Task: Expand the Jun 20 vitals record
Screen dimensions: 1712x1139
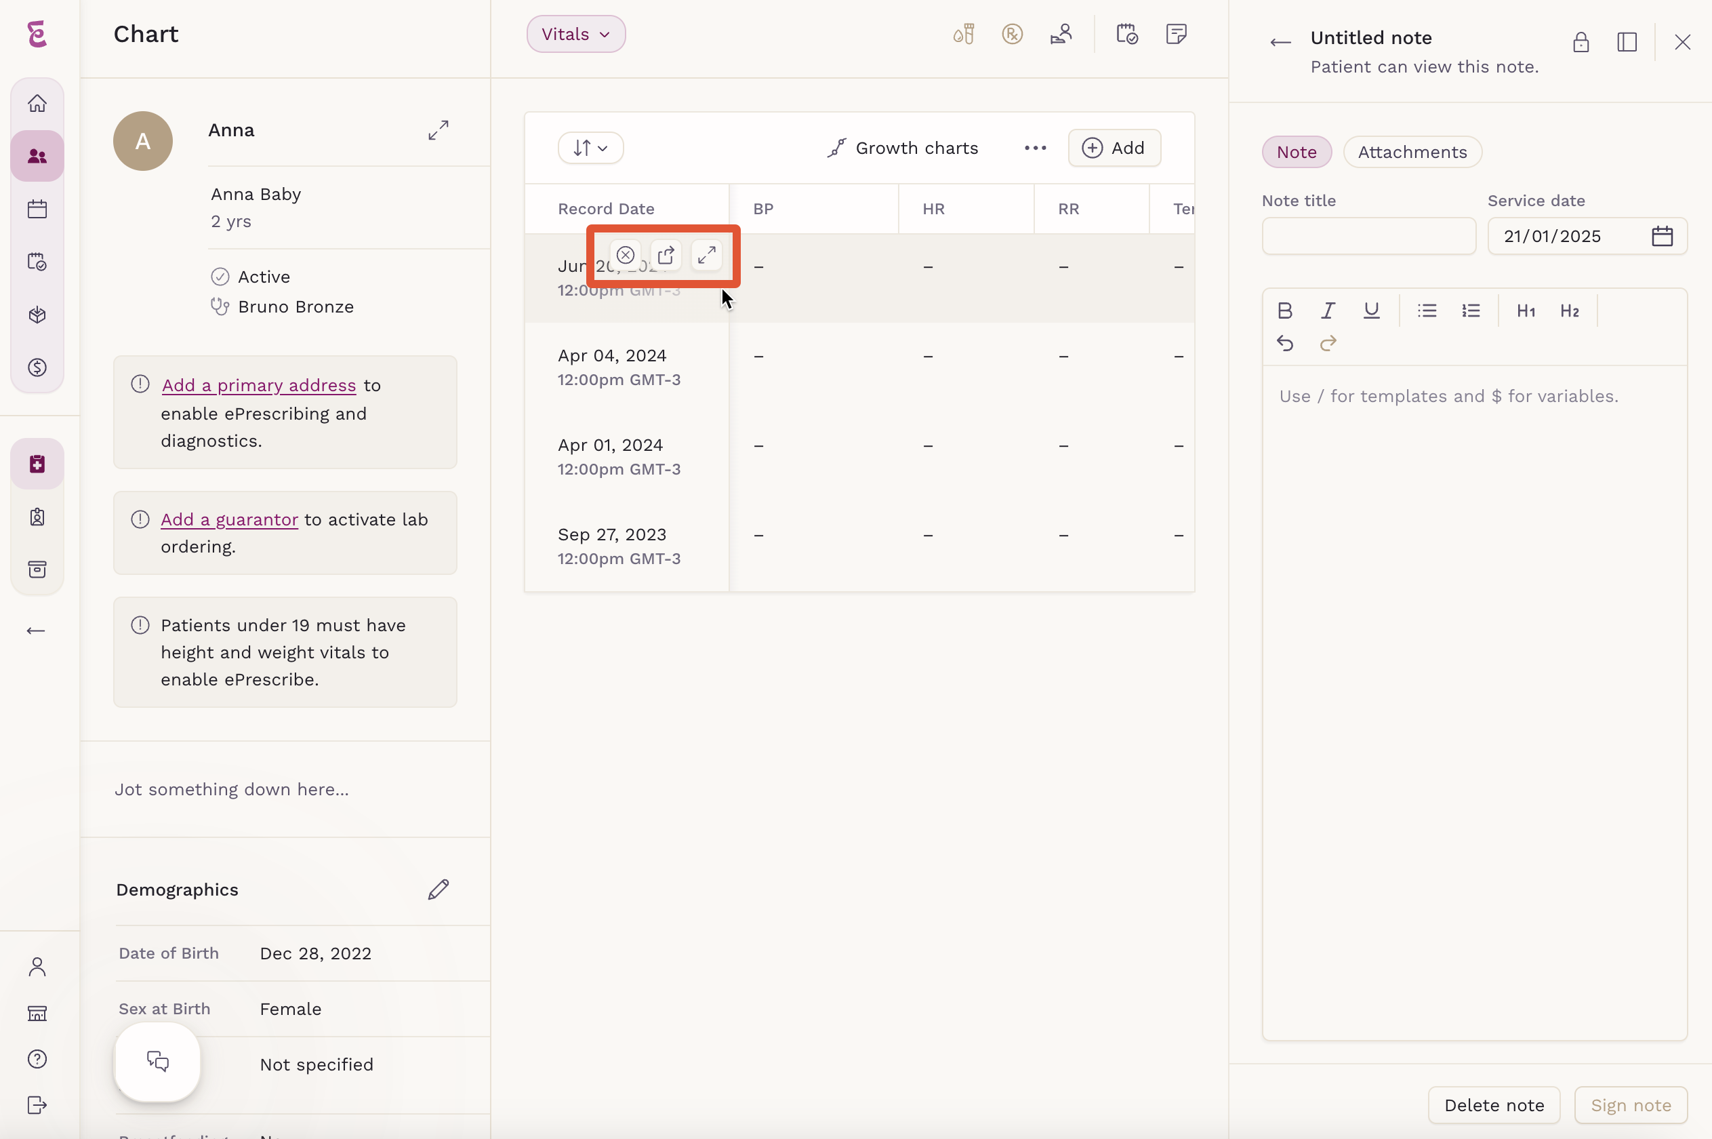Action: coord(706,255)
